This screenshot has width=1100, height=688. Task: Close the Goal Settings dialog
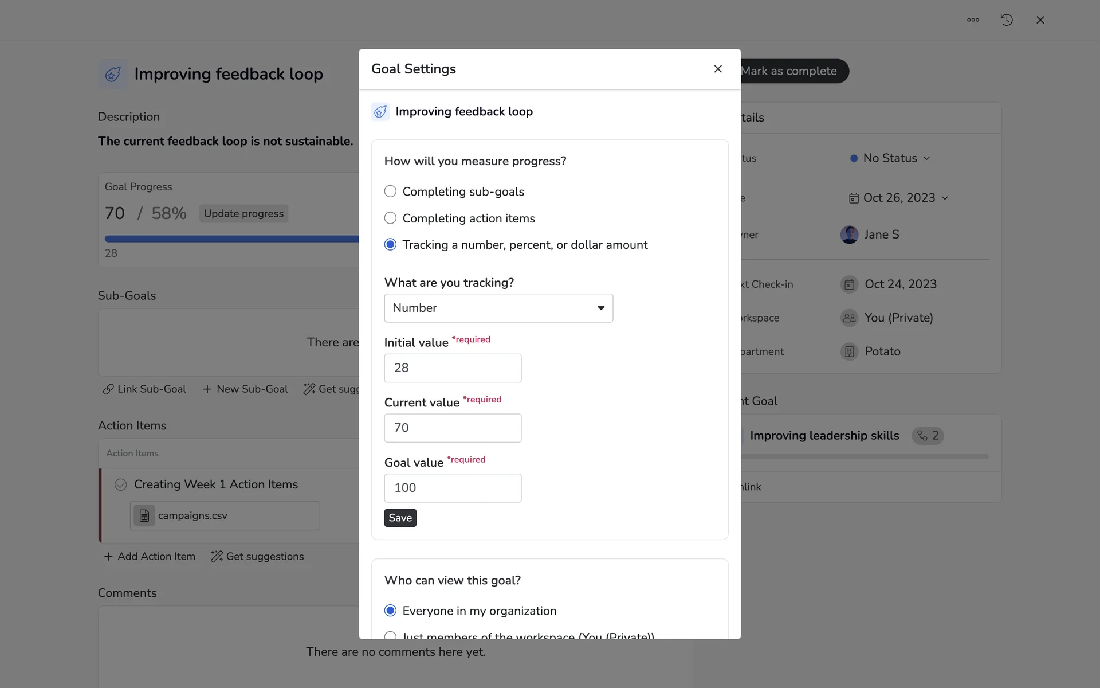[x=717, y=69]
